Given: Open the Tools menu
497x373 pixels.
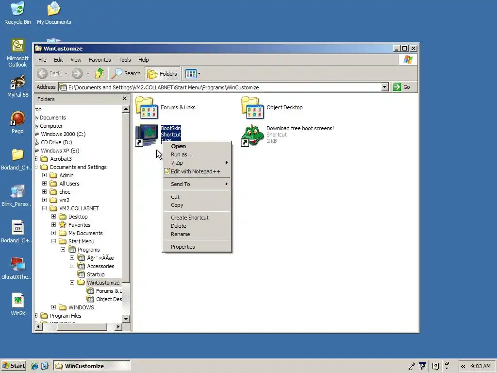Looking at the screenshot, I should click(125, 60).
